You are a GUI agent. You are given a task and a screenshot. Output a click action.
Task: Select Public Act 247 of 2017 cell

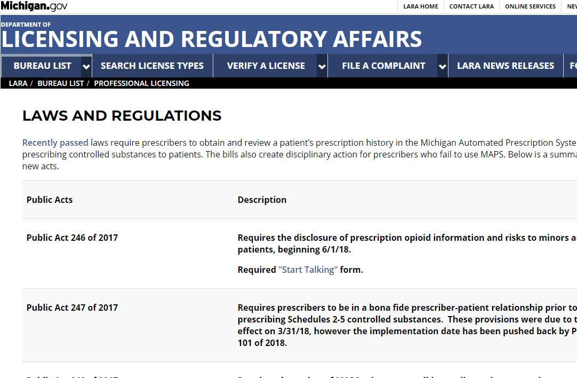(72, 308)
